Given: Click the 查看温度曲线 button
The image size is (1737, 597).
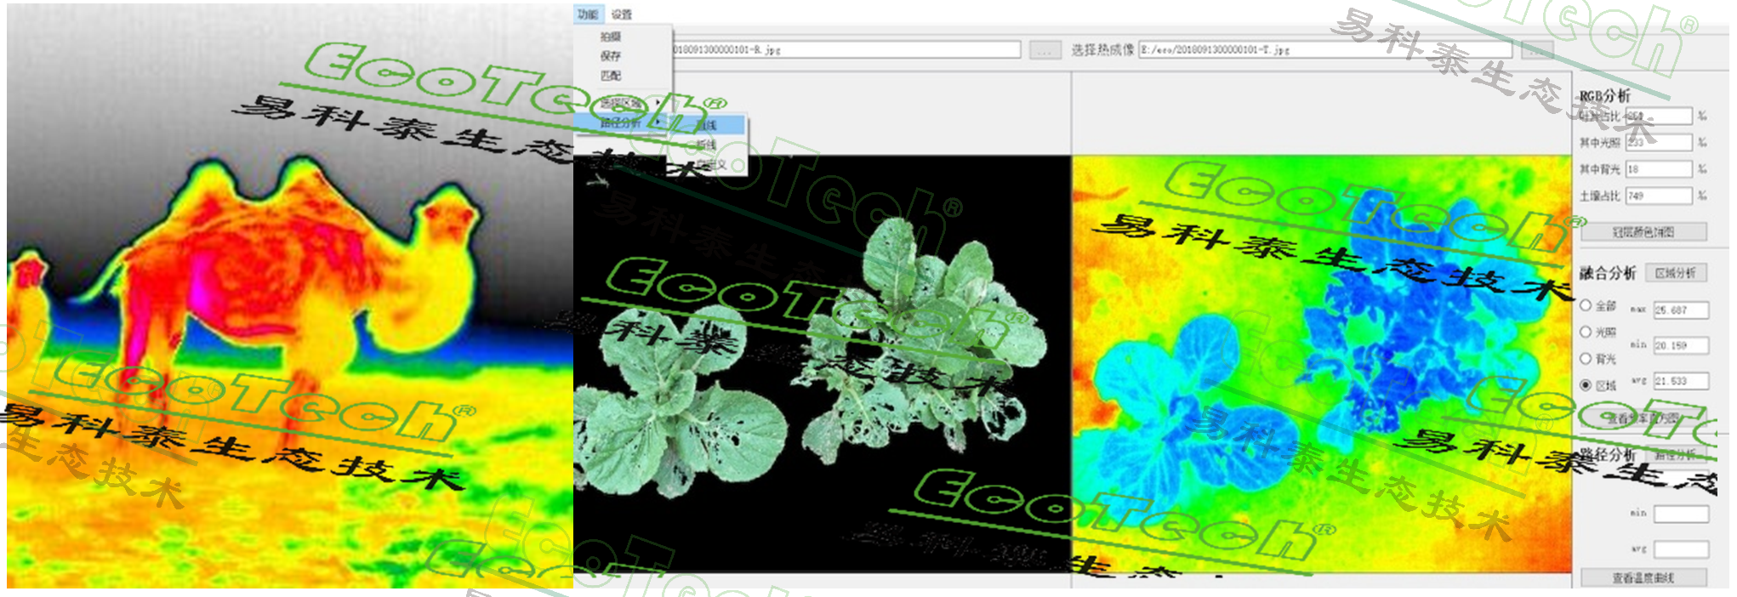Looking at the screenshot, I should tap(1643, 578).
